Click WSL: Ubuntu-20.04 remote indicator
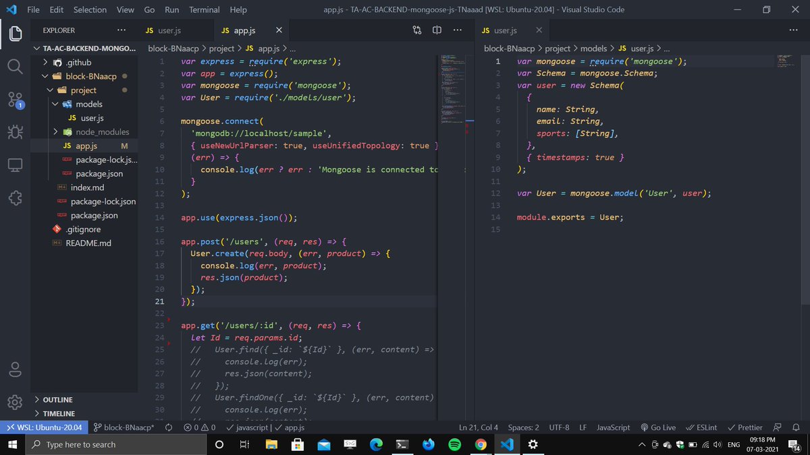810x455 pixels. click(44, 427)
